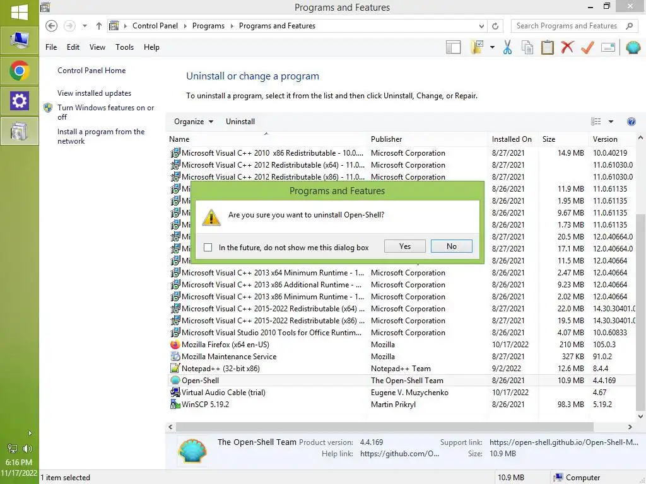Toggle the navigation pane toolbar icon
646x484 pixels.
click(x=453, y=47)
